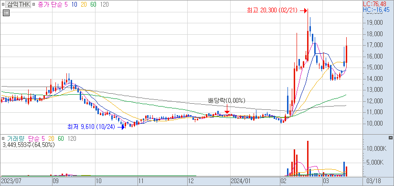Viewport: 394px width, 186px height.
Task: Select the red ex-dividend arrow marker
Action: click(227, 109)
